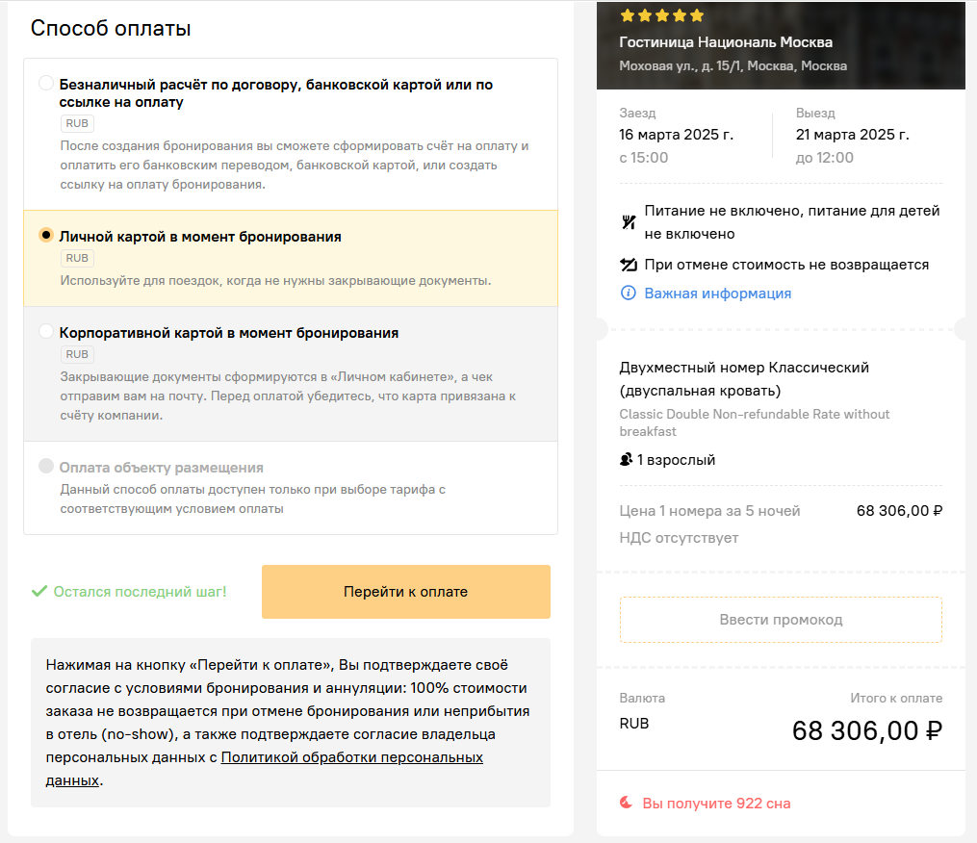Select the Безналичный расчёт по договору radio option
Viewport: 977px width, 843px height.
coord(46,83)
